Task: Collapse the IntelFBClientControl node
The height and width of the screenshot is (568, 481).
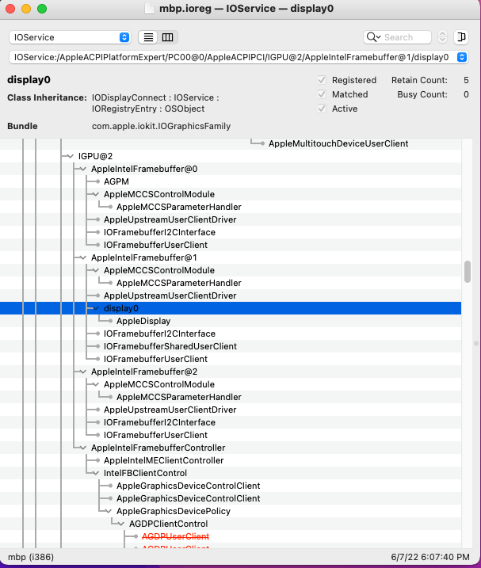Action: click(x=96, y=474)
